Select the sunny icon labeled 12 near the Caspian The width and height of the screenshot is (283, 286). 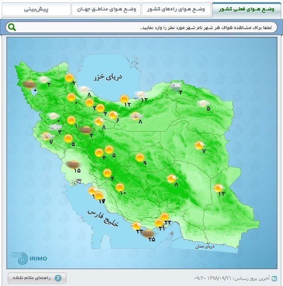click(124, 99)
